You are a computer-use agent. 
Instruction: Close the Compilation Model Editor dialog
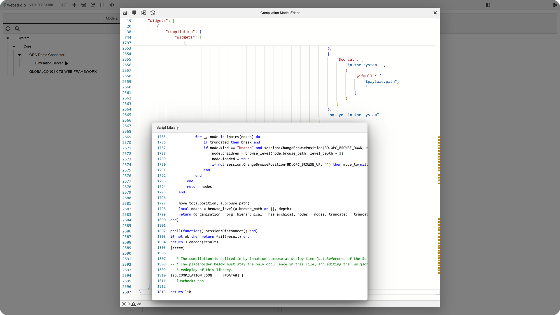pyautogui.click(x=435, y=13)
